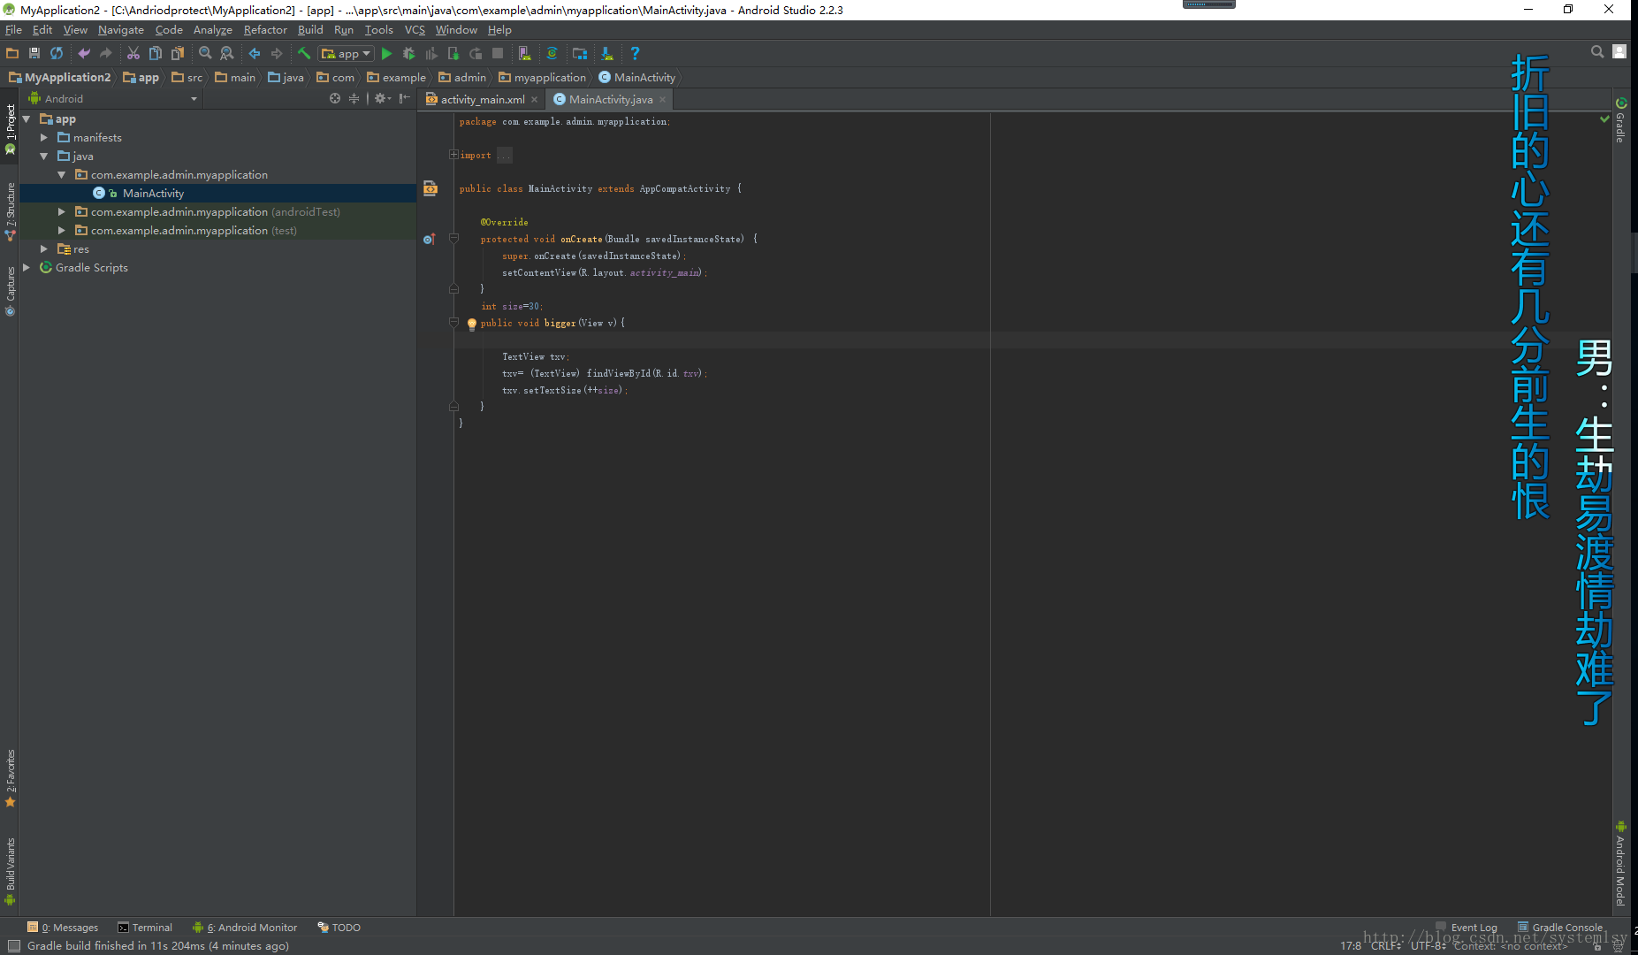Hide the Project panel with the hide icon
1638x955 pixels.
click(404, 98)
